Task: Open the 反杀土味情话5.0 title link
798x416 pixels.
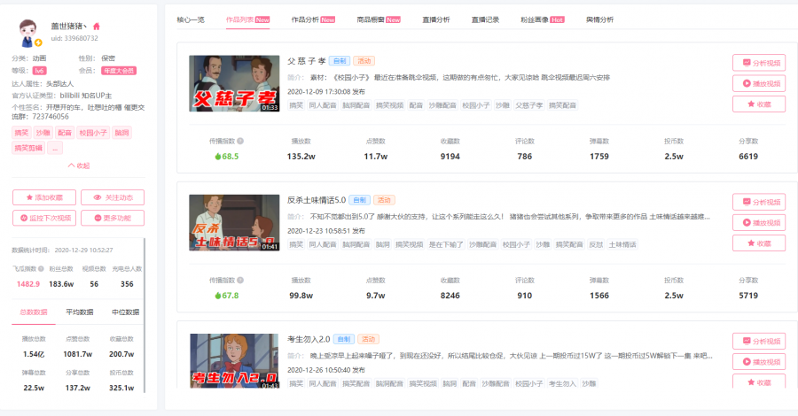Action: [316, 200]
